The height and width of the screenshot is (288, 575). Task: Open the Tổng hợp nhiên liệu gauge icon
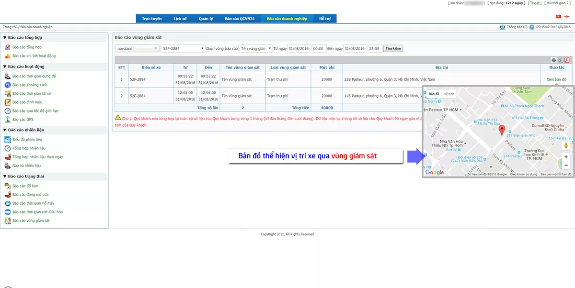[8, 148]
